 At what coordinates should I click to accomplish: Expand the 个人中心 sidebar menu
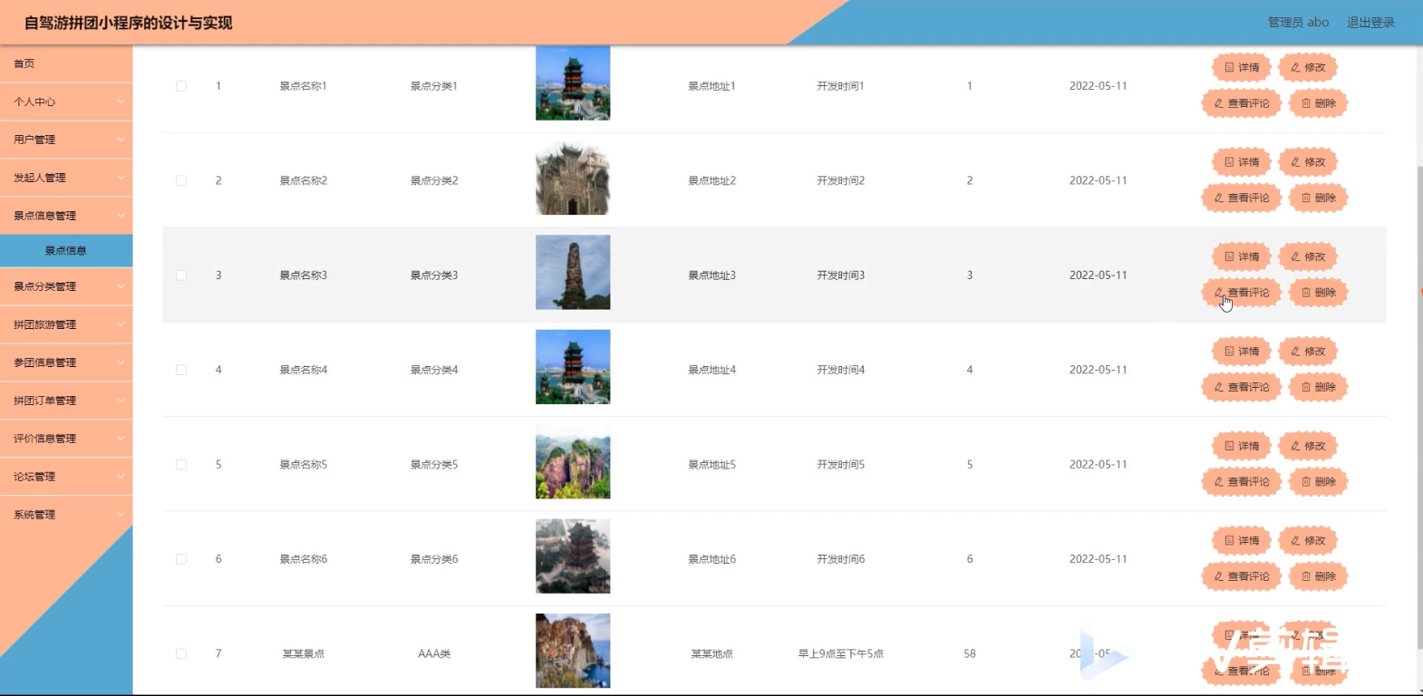point(66,101)
